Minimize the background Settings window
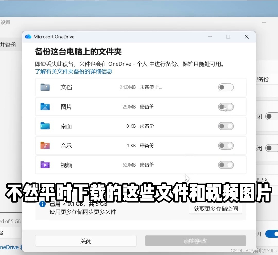The height and width of the screenshot is (255, 278). [264, 22]
